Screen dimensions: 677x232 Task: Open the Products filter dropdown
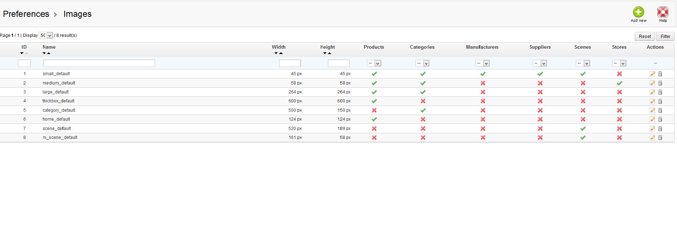[374, 63]
